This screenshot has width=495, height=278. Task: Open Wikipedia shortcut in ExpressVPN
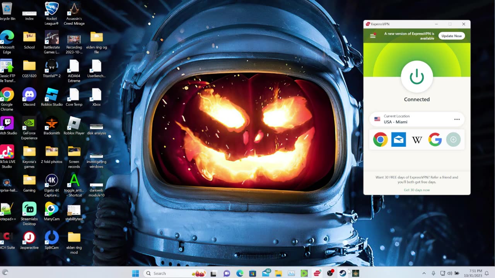coord(417,139)
